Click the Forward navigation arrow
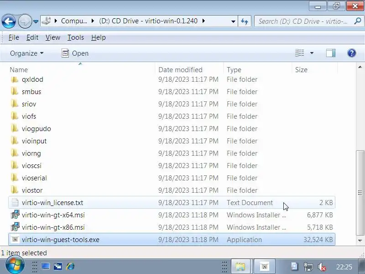 [25, 21]
